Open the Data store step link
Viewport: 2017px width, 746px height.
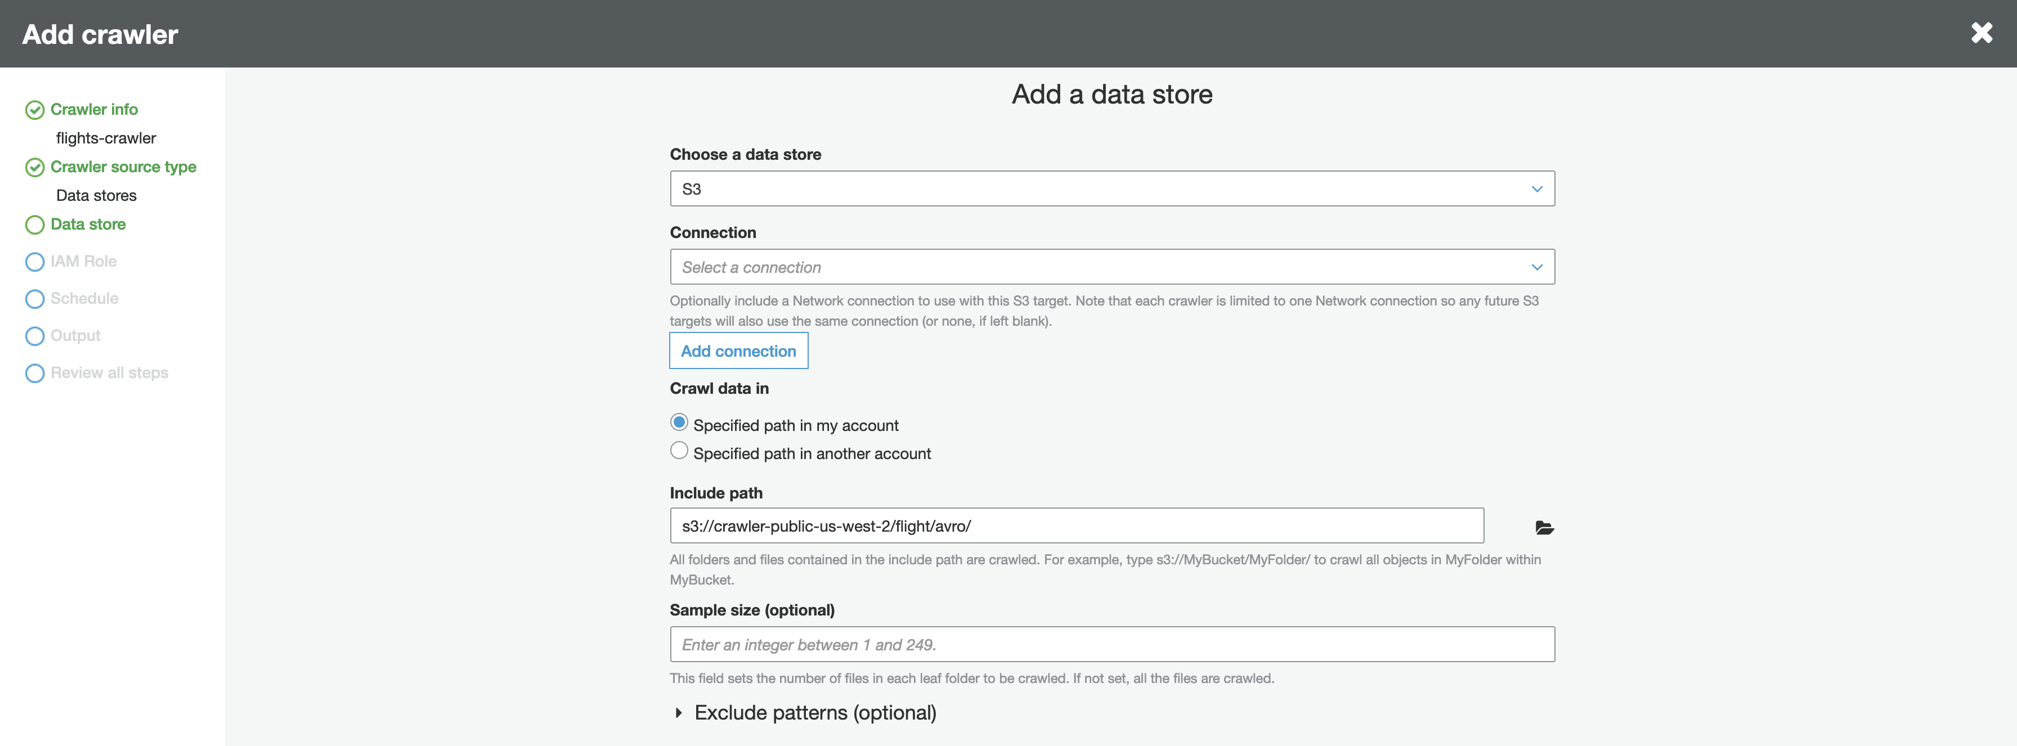pos(88,224)
